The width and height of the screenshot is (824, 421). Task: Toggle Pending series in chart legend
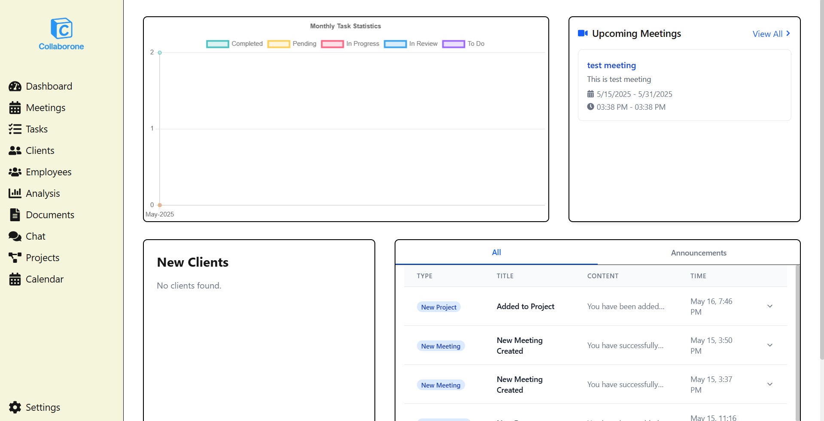pos(292,44)
